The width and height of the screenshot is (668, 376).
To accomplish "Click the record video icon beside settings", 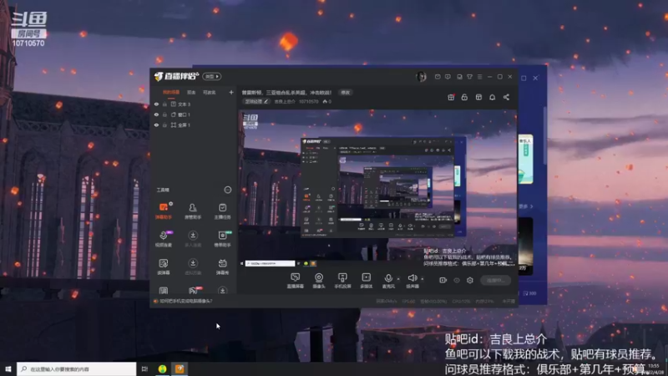I will coord(443,280).
